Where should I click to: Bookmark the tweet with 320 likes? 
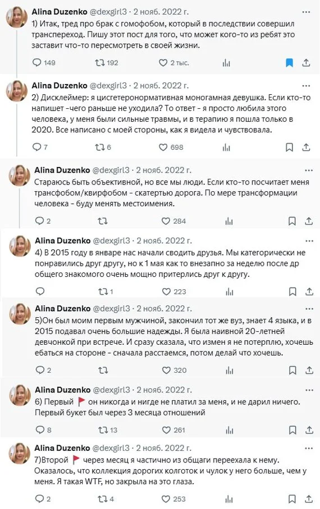point(292,370)
